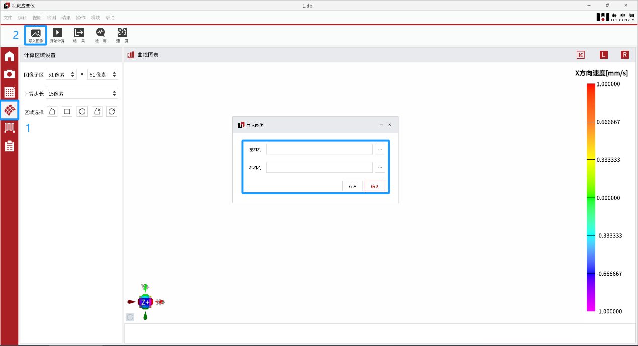Click the X方向速度 color scale bar
638x346 pixels.
591,198
